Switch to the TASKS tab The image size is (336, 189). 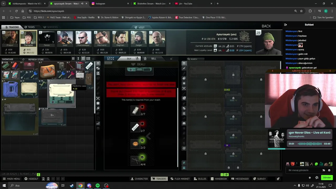(x=29, y=27)
